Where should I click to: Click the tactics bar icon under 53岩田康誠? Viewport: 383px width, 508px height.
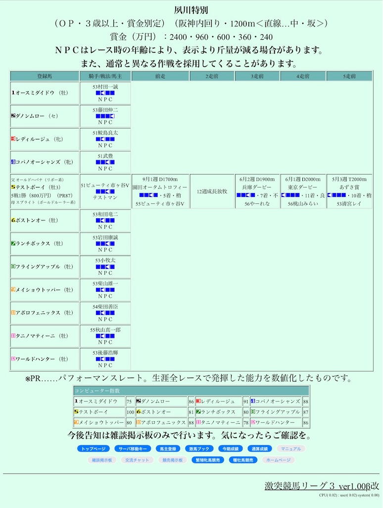click(105, 244)
